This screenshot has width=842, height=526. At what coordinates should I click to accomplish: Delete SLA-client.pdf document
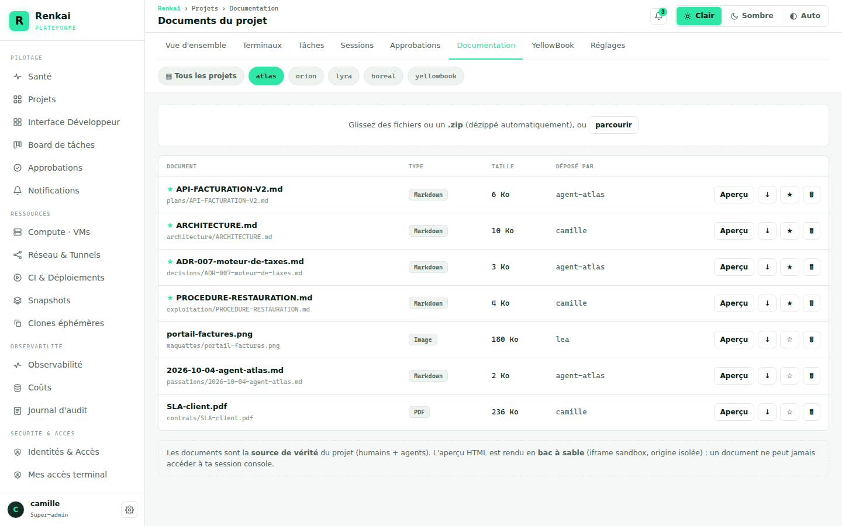coord(812,412)
